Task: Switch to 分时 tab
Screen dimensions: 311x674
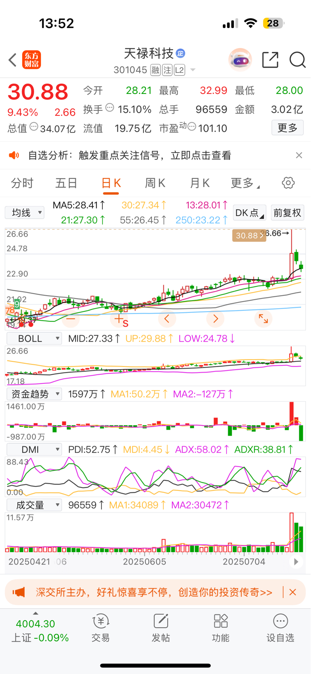Action: 22,183
